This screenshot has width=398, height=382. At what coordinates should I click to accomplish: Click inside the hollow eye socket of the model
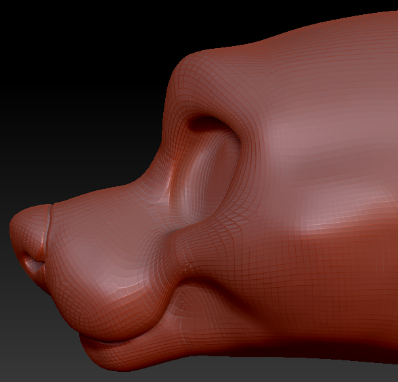(x=208, y=170)
